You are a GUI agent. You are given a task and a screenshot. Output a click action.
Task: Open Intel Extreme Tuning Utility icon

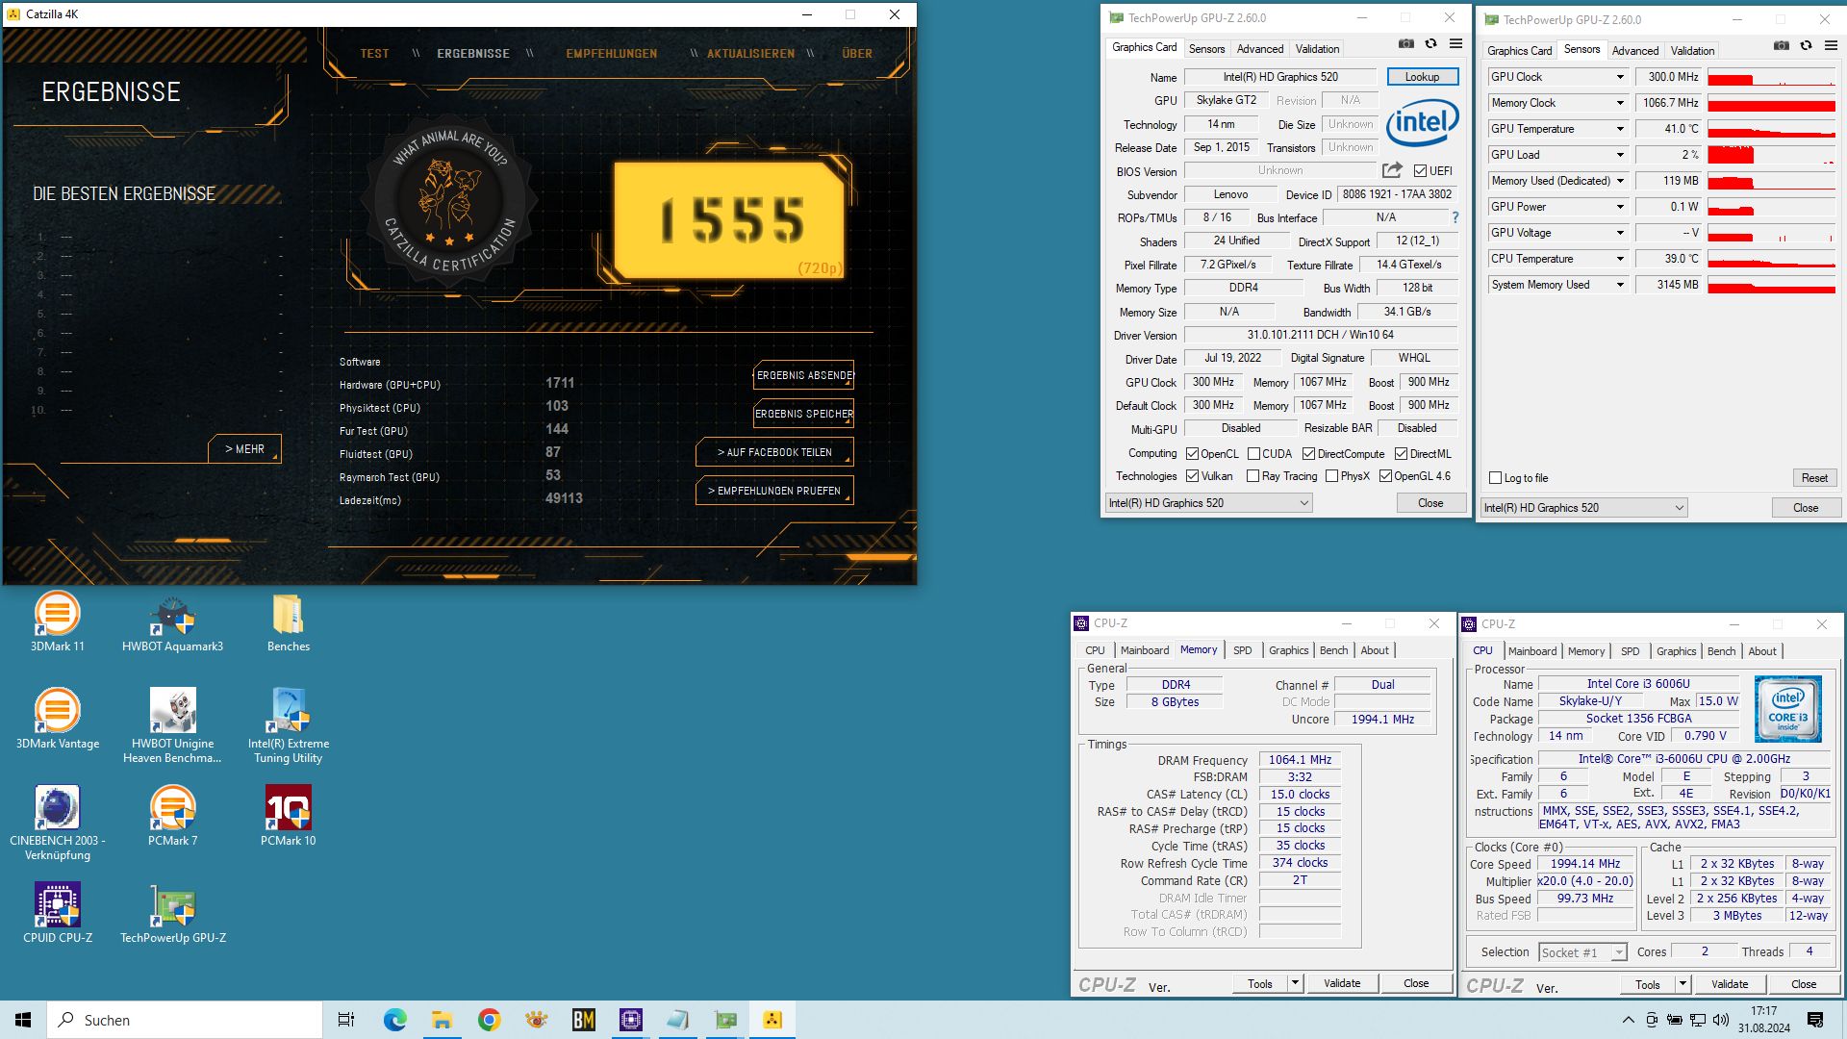point(289,725)
